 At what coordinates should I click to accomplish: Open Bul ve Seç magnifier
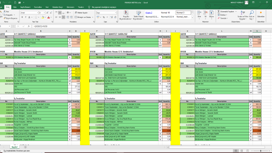point(252,15)
